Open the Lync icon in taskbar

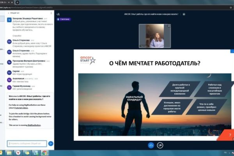click(35, 153)
